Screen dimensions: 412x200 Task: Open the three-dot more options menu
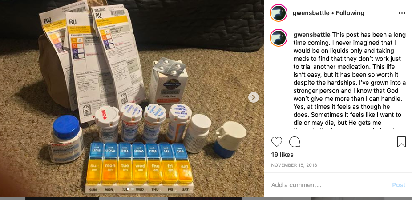pos(402,13)
